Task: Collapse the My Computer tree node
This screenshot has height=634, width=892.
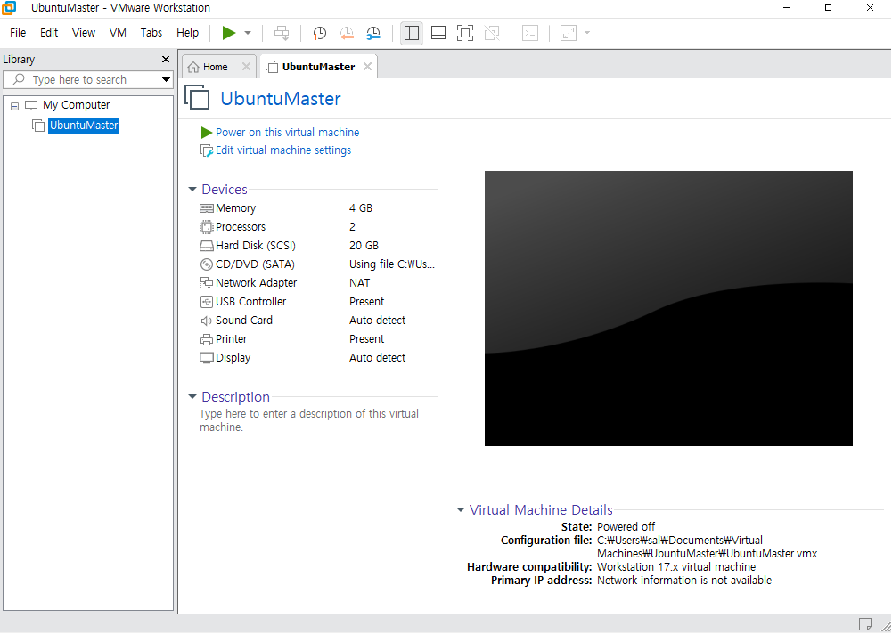Action: [x=15, y=106]
